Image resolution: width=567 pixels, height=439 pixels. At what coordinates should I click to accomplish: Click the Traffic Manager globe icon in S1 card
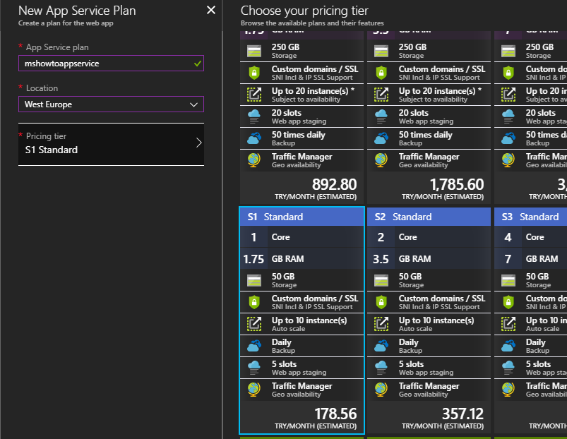[254, 390]
